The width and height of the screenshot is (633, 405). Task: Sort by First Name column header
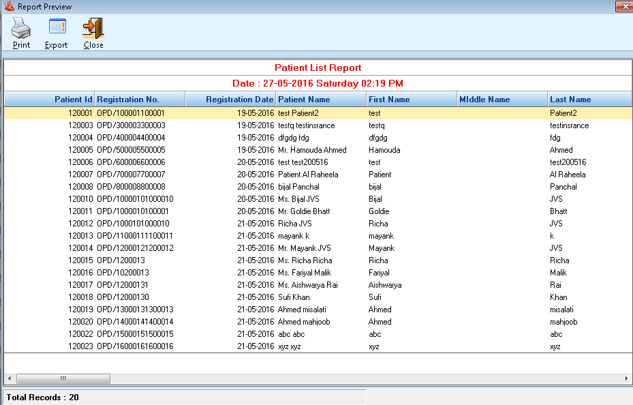point(412,100)
